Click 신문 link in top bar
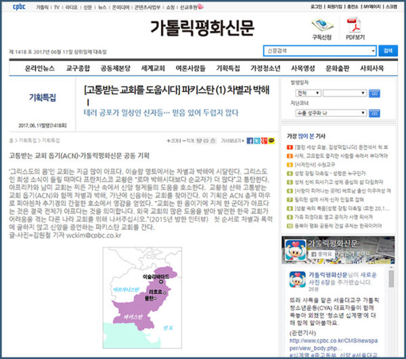This screenshot has width=406, height=359. point(88,7)
